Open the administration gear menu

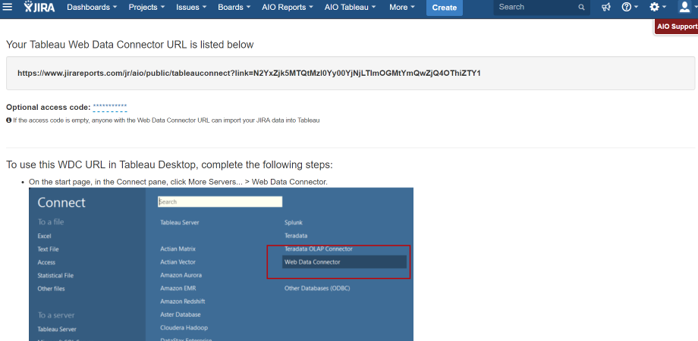pyautogui.click(x=658, y=7)
